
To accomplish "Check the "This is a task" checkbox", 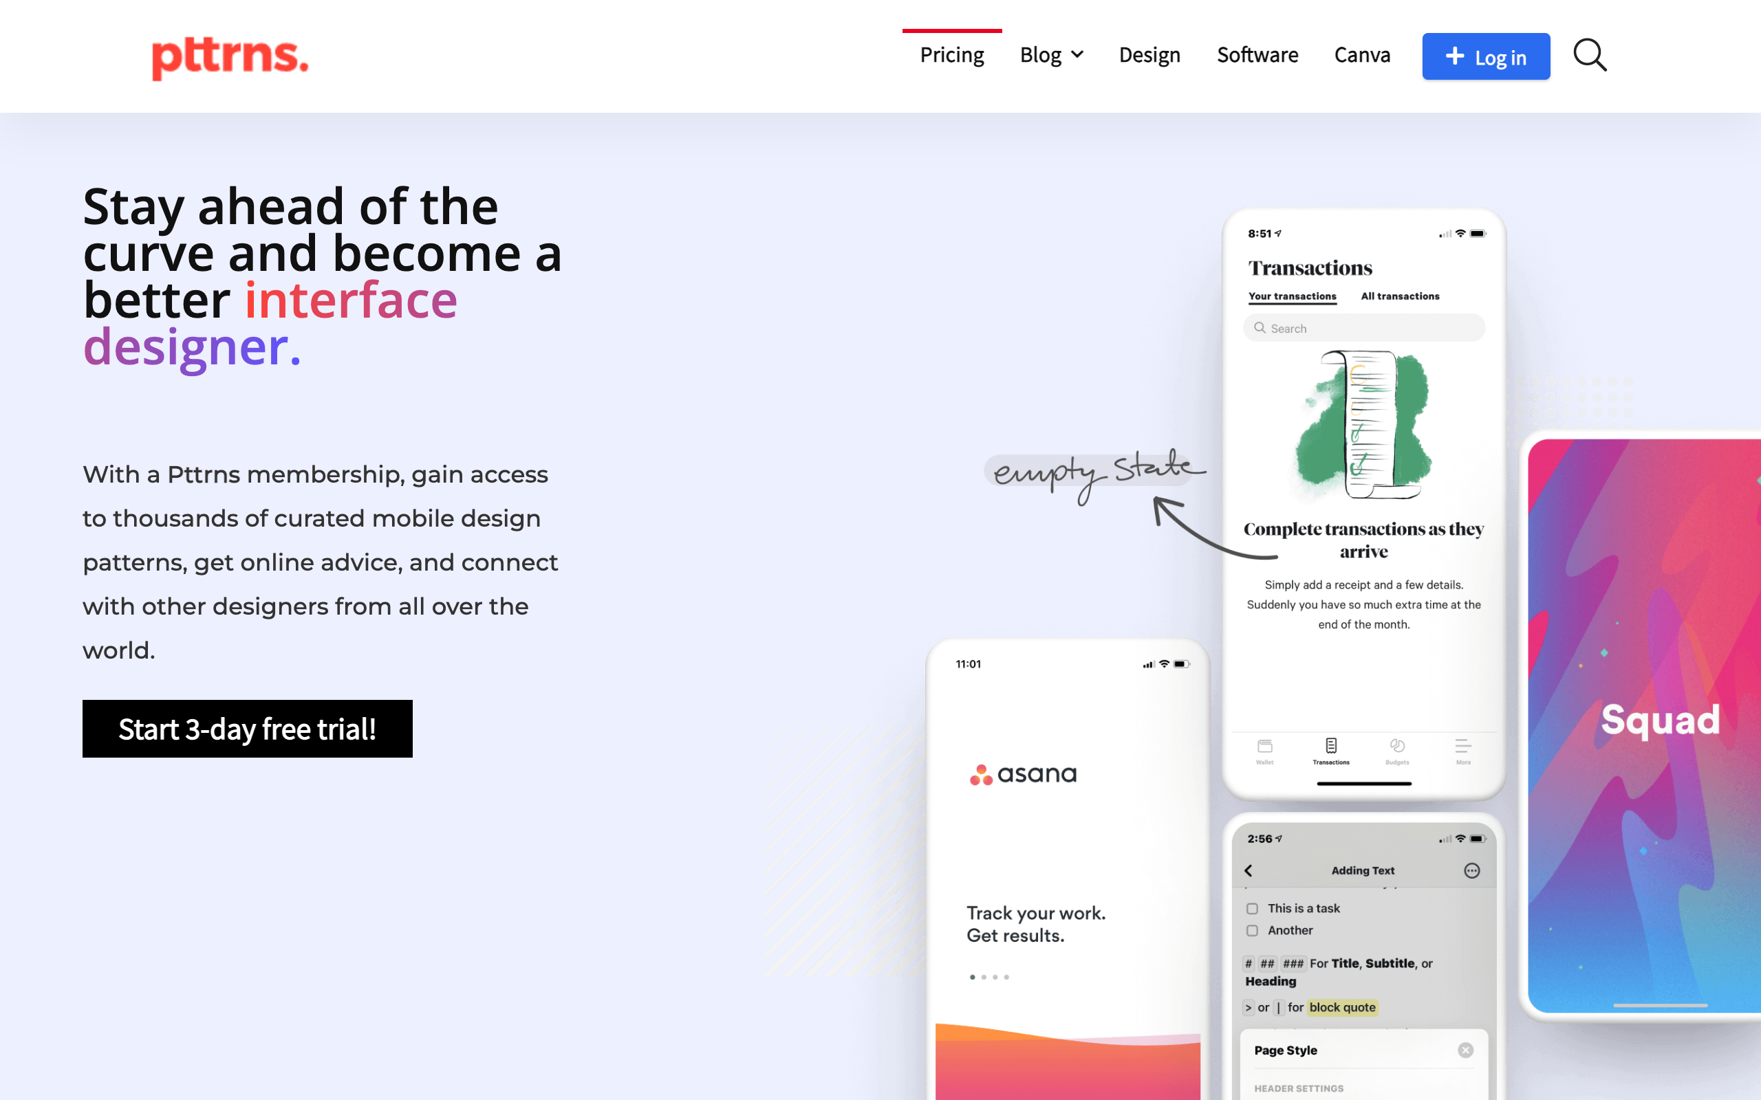I will coord(1253,909).
